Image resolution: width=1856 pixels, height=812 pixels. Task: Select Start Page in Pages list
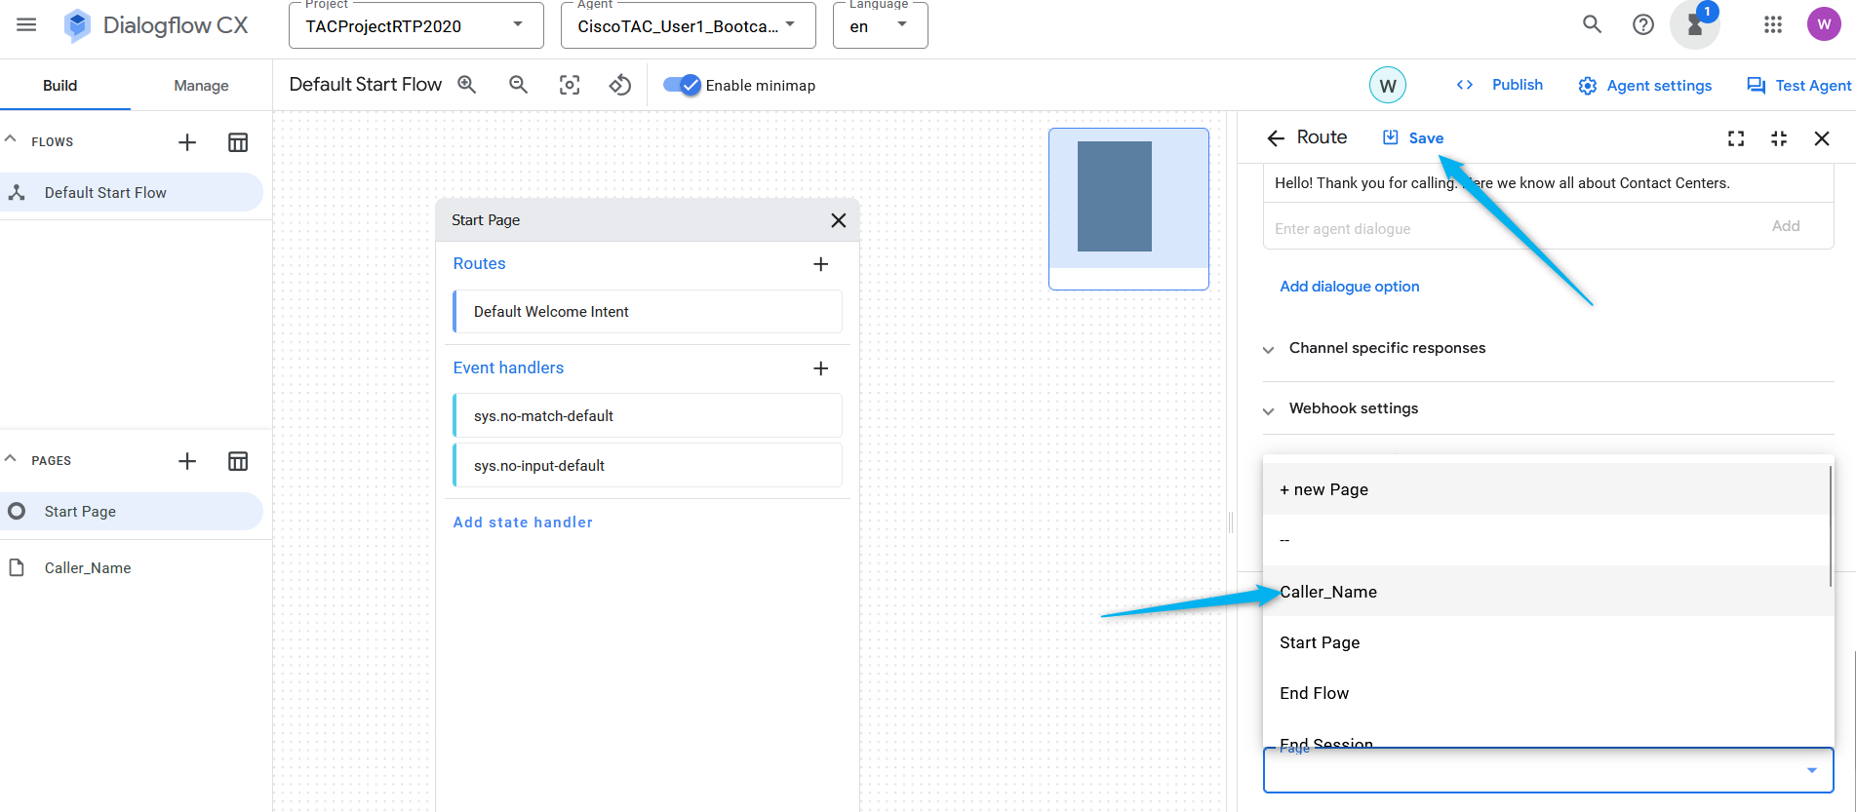(132, 512)
